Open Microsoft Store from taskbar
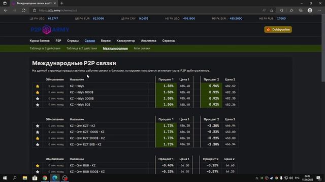This screenshot has width=325, height=182. [35, 178]
